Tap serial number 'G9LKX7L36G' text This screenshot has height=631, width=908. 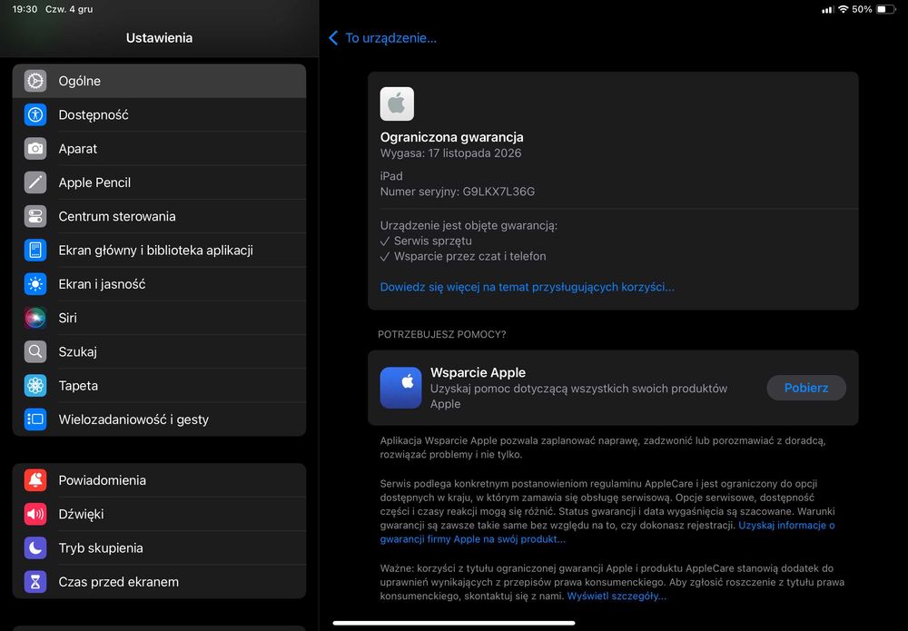click(x=498, y=192)
